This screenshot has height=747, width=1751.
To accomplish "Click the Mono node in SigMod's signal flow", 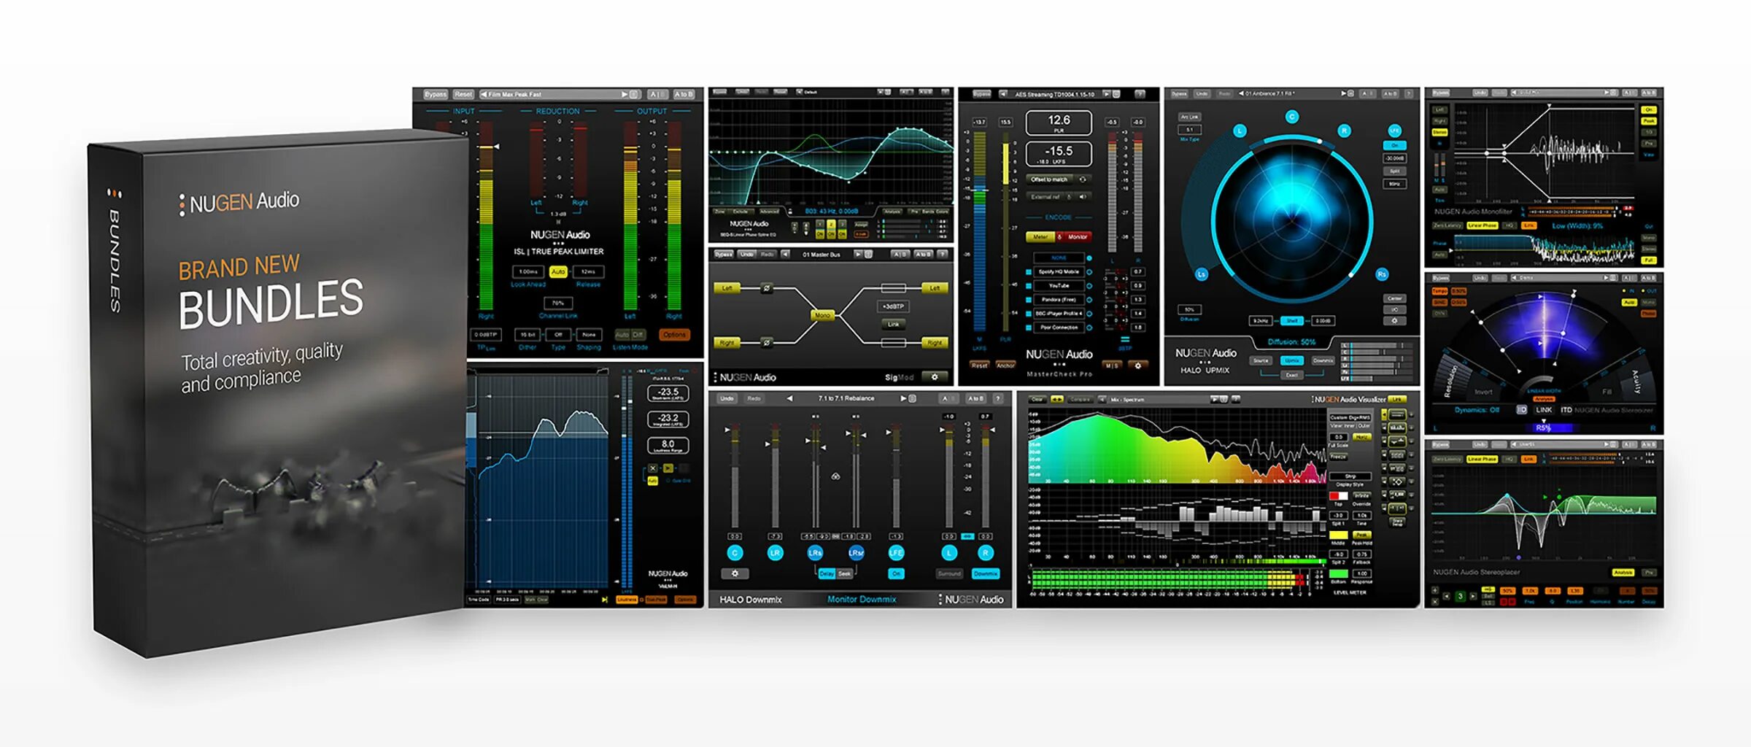I will click(823, 316).
